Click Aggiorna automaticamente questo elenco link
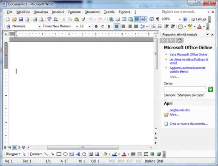Viewport: 218px width, 166px height. 187,70
